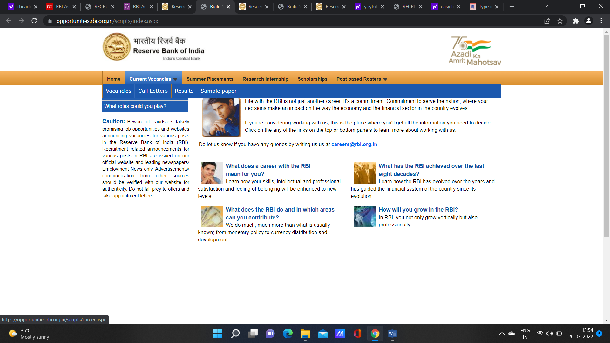Open Windows Start menu icon

click(218, 333)
